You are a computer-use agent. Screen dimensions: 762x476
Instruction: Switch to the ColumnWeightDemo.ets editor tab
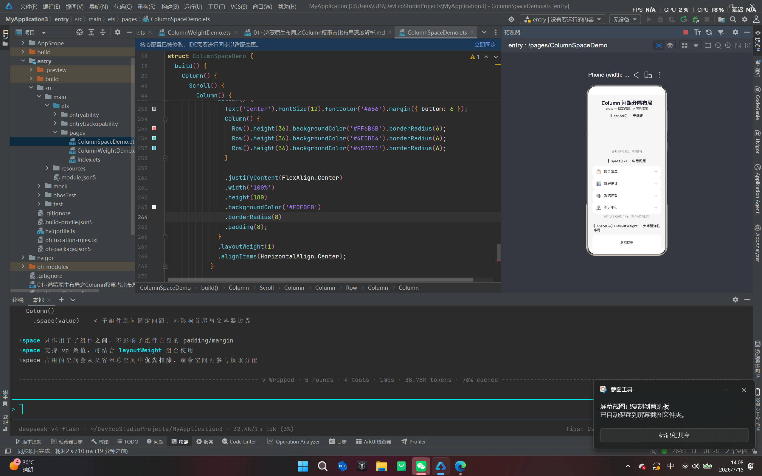[x=198, y=32]
